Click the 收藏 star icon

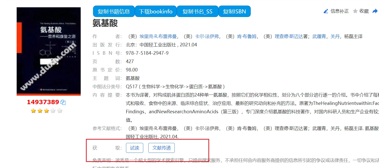[355, 11]
